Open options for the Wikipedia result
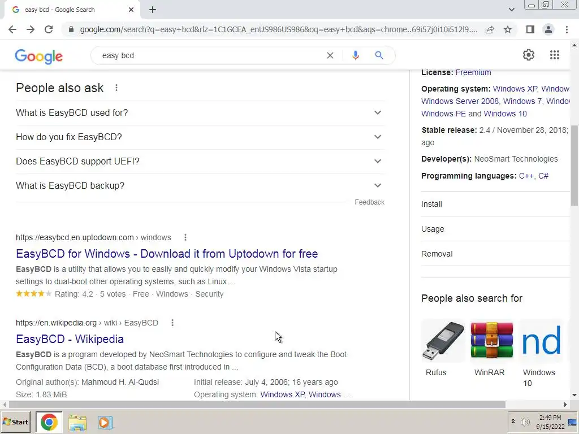 coord(172,323)
